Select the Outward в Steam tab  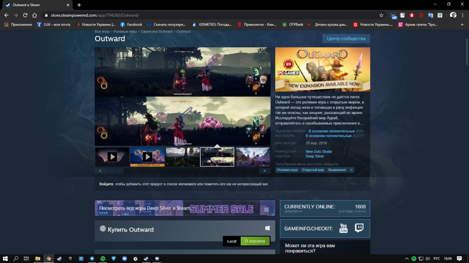point(37,5)
